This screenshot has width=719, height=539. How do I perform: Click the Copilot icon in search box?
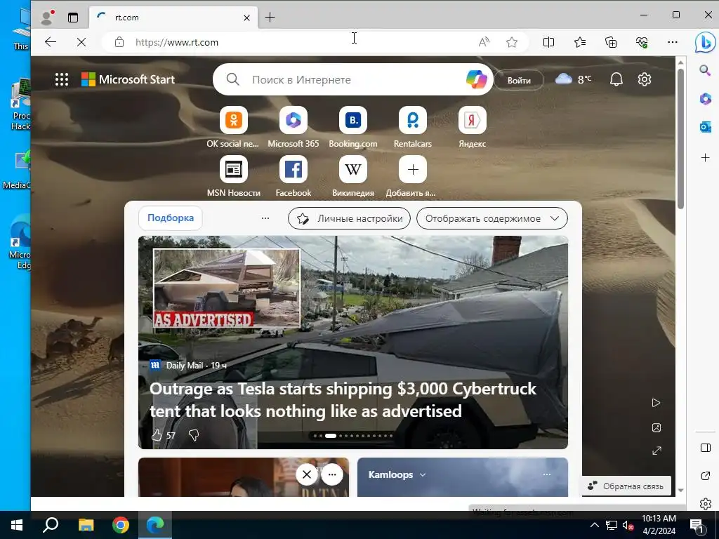pyautogui.click(x=477, y=79)
